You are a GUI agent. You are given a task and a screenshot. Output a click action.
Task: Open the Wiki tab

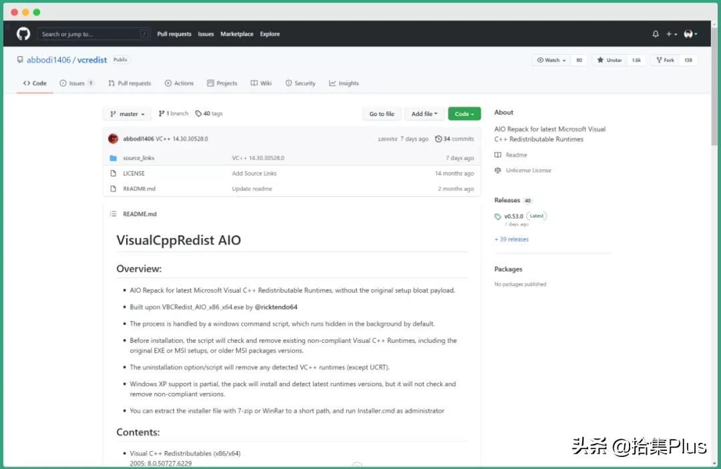[x=261, y=83]
